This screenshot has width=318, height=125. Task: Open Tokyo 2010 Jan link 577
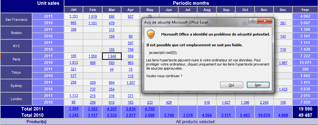pyautogui.click(x=74, y=76)
